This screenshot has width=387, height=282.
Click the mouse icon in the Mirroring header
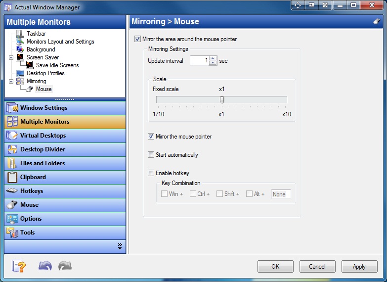pyautogui.click(x=377, y=21)
